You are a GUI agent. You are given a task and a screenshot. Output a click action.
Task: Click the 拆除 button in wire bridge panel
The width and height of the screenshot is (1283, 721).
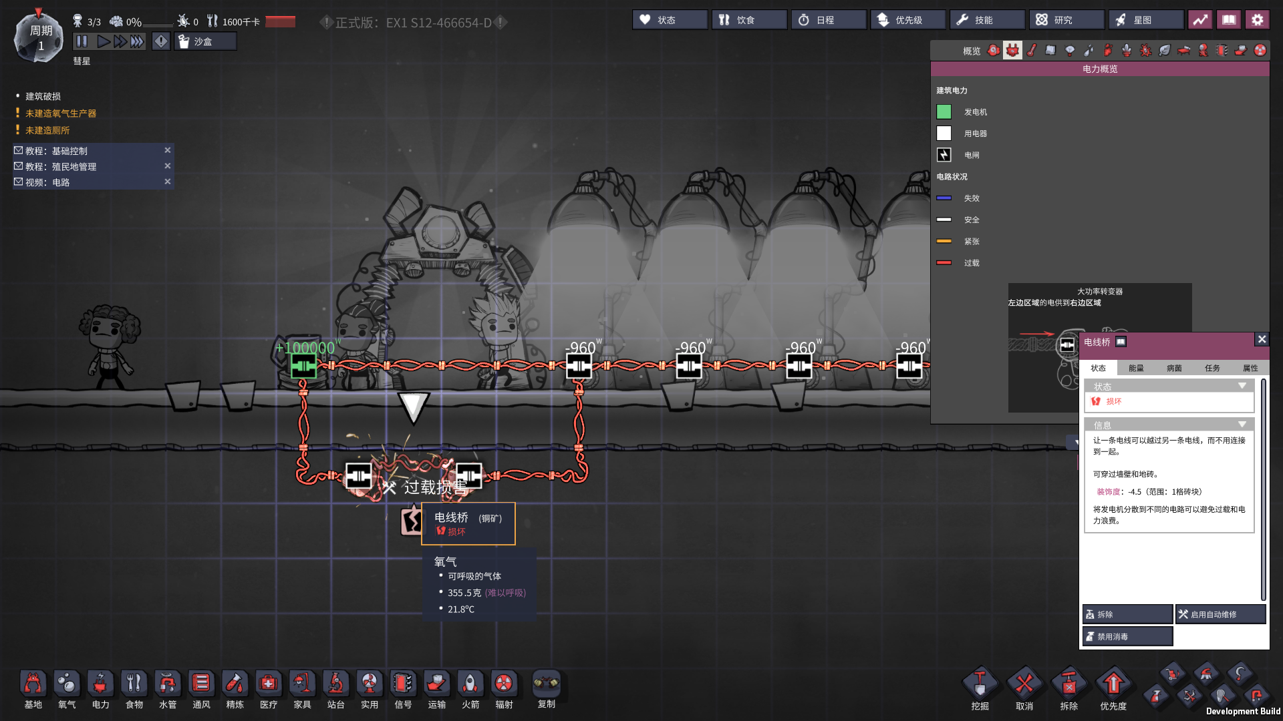(1127, 614)
